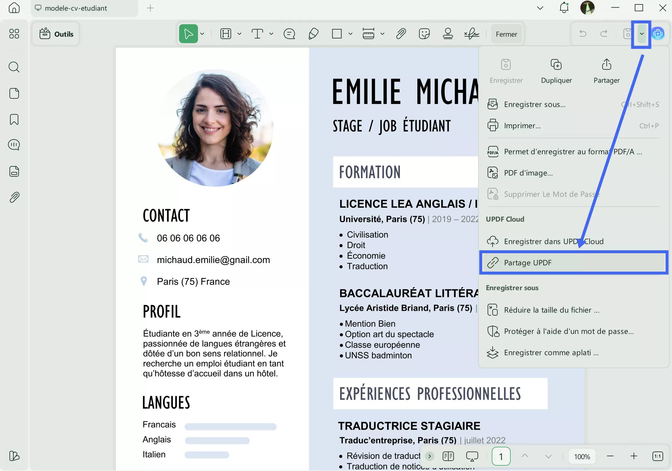Expand the selection tool dropdown chevron
672x471 pixels.
point(202,34)
